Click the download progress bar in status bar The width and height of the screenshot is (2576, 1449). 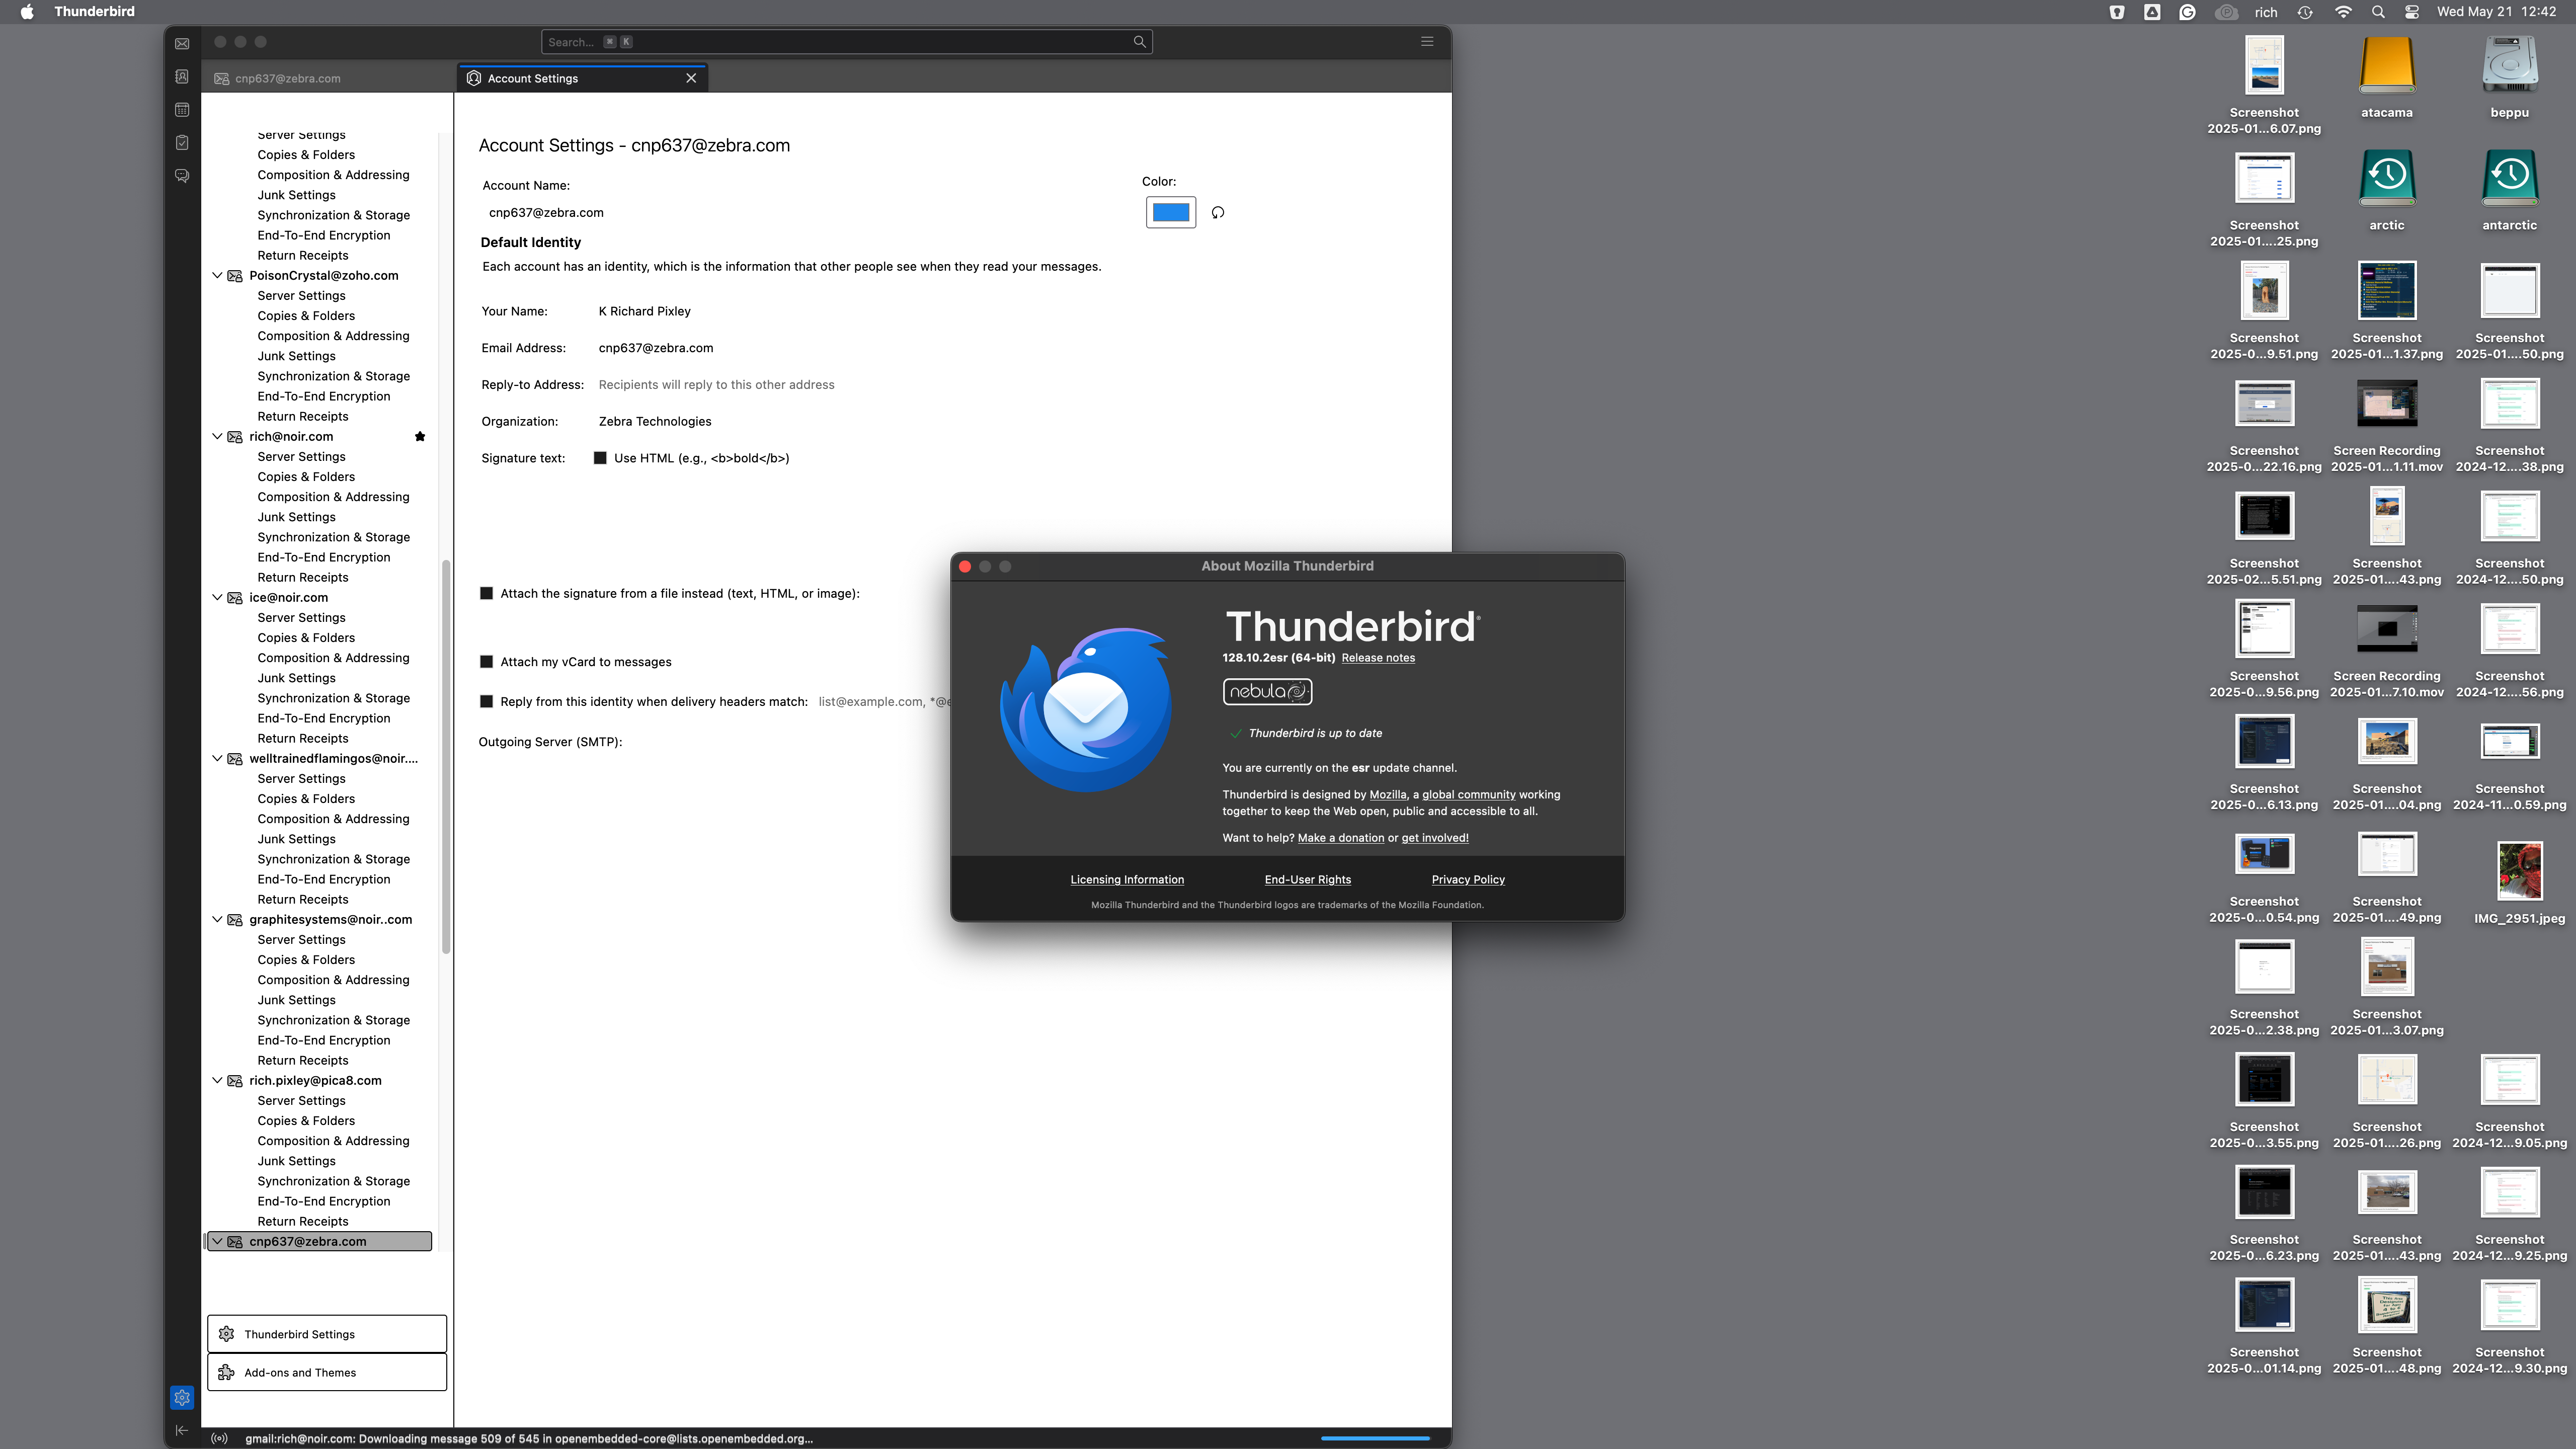click(1375, 1438)
